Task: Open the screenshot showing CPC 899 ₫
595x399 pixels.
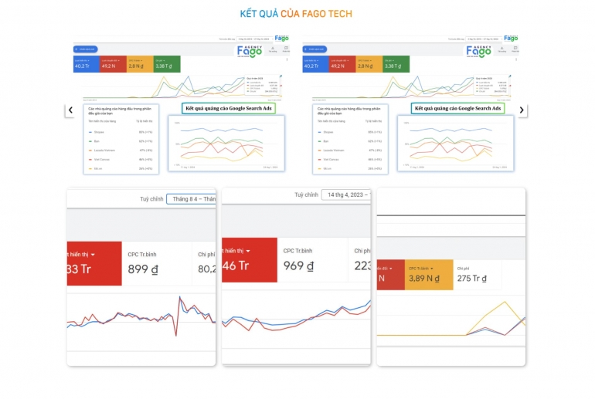Action: [141, 276]
